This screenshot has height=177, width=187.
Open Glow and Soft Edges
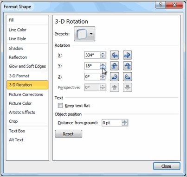click(x=27, y=66)
